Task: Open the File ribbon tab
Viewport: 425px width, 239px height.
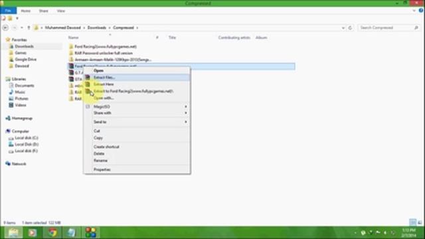Action: [8, 11]
